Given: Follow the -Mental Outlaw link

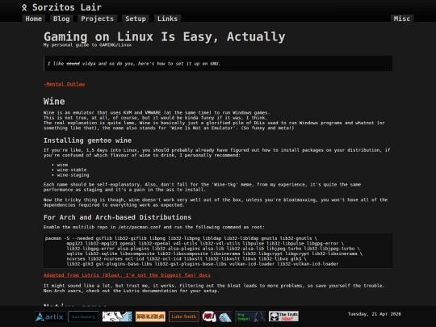Looking at the screenshot, I should [65, 84].
